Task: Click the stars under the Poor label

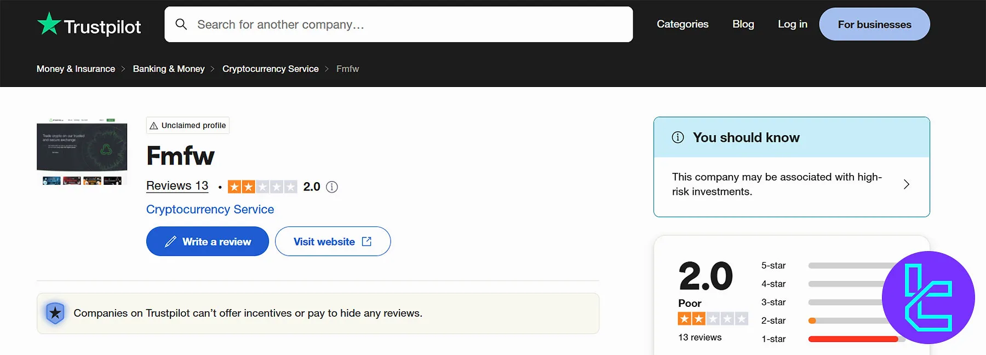Action: [713, 319]
